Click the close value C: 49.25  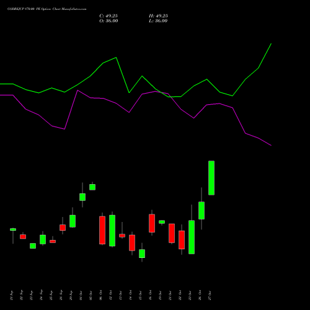(x=108, y=16)
